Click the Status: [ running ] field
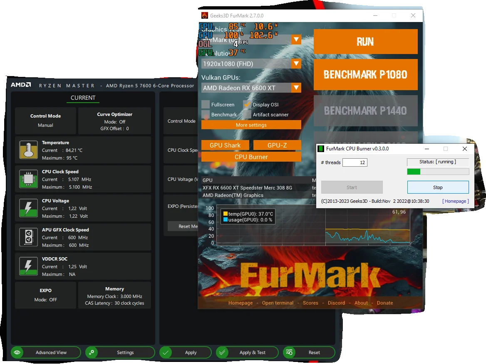Image resolution: width=486 pixels, height=364 pixels. point(438,162)
